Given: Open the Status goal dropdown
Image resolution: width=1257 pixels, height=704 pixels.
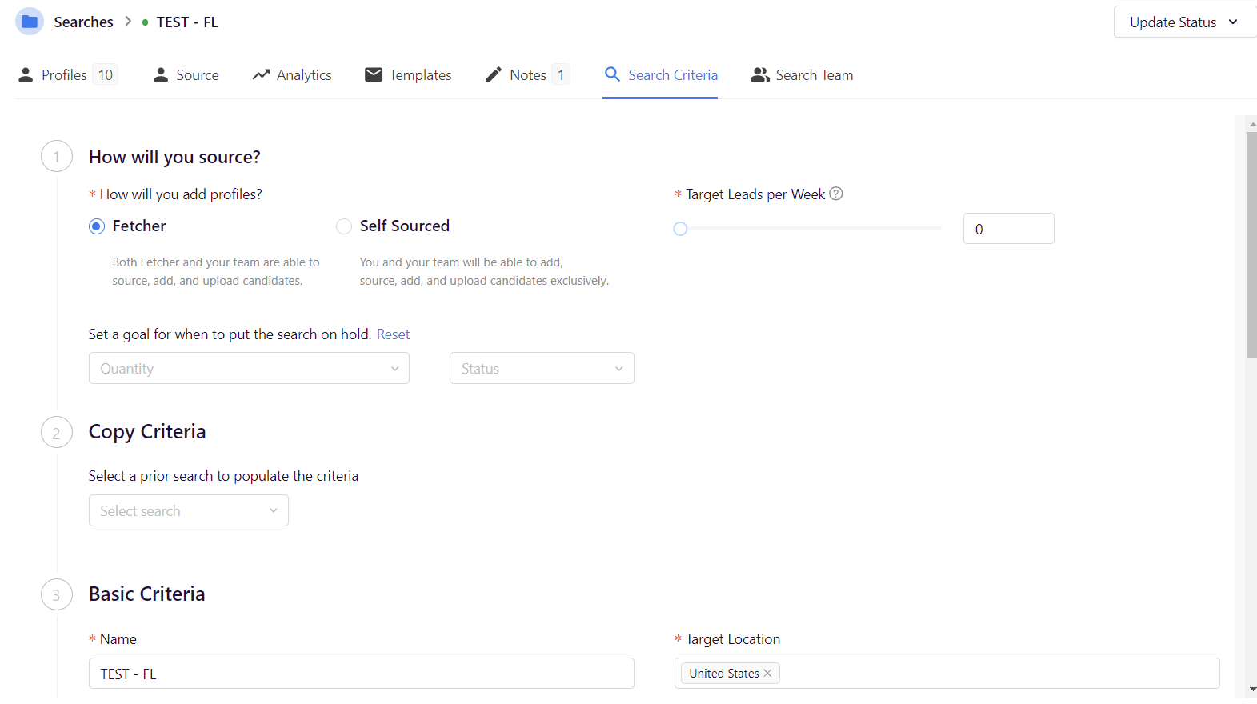Looking at the screenshot, I should pos(542,368).
